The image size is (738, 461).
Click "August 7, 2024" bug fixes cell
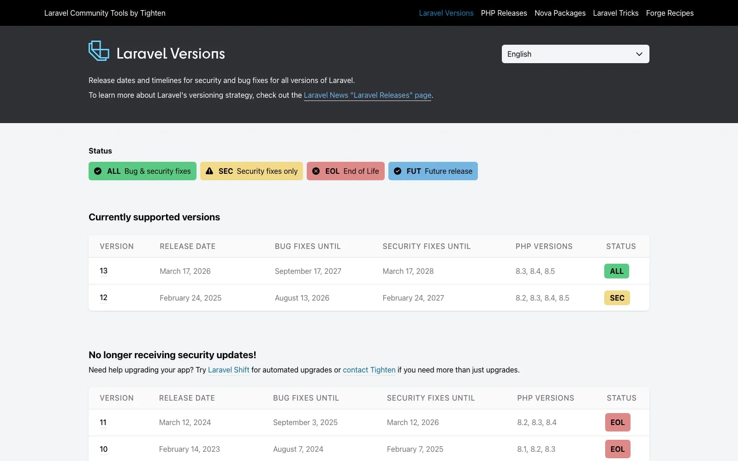[298, 449]
